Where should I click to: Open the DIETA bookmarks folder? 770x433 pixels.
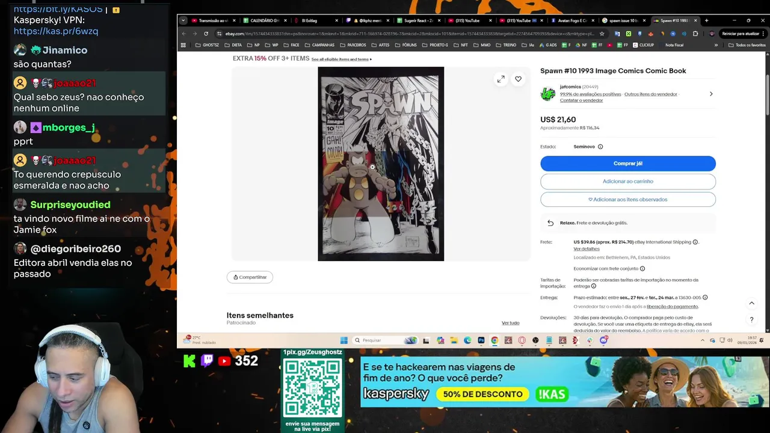(x=233, y=45)
